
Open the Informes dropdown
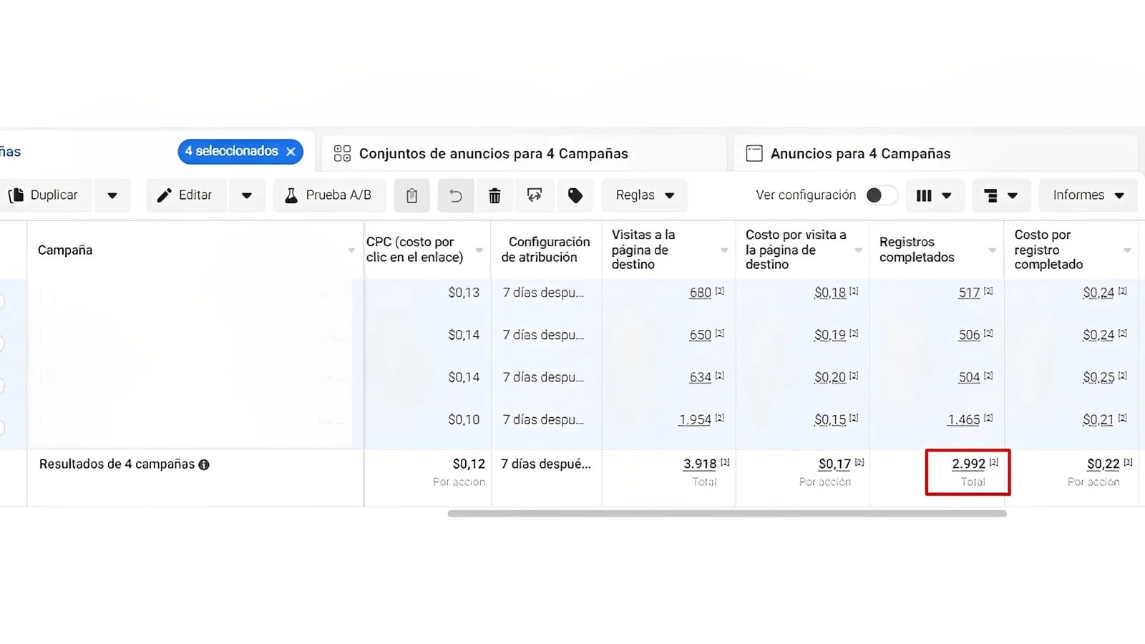[1088, 195]
